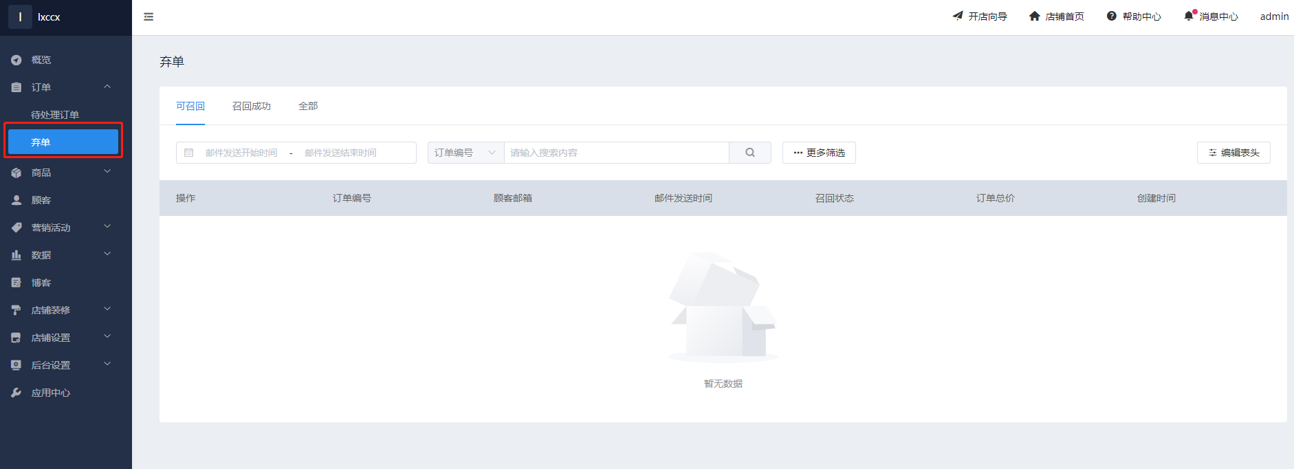
Task: Click the hamburger menu collapse icon
Action: (149, 17)
